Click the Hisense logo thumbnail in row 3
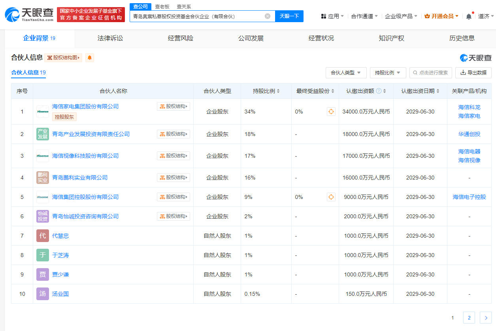This screenshot has width=496, height=331. [42, 155]
